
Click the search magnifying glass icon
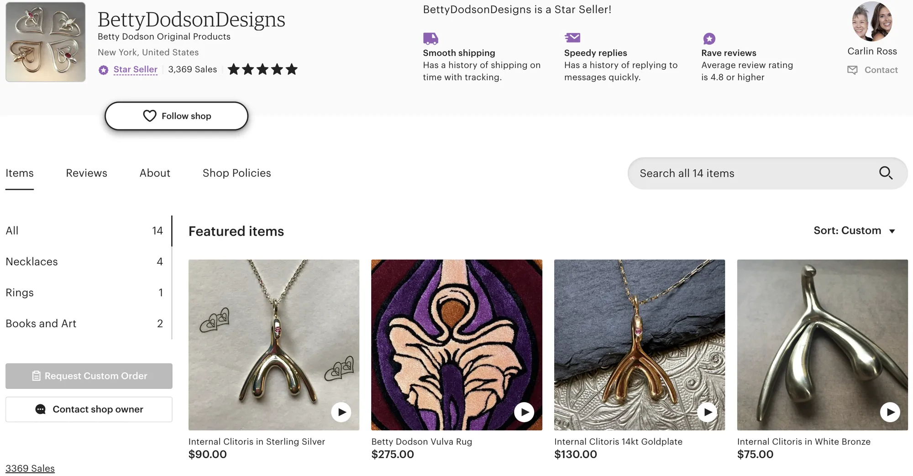click(886, 173)
